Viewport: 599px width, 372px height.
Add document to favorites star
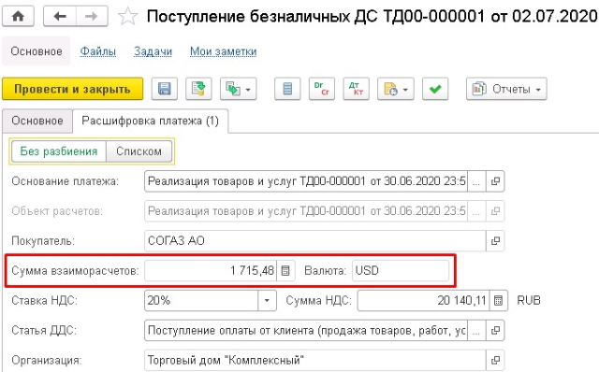(x=127, y=17)
